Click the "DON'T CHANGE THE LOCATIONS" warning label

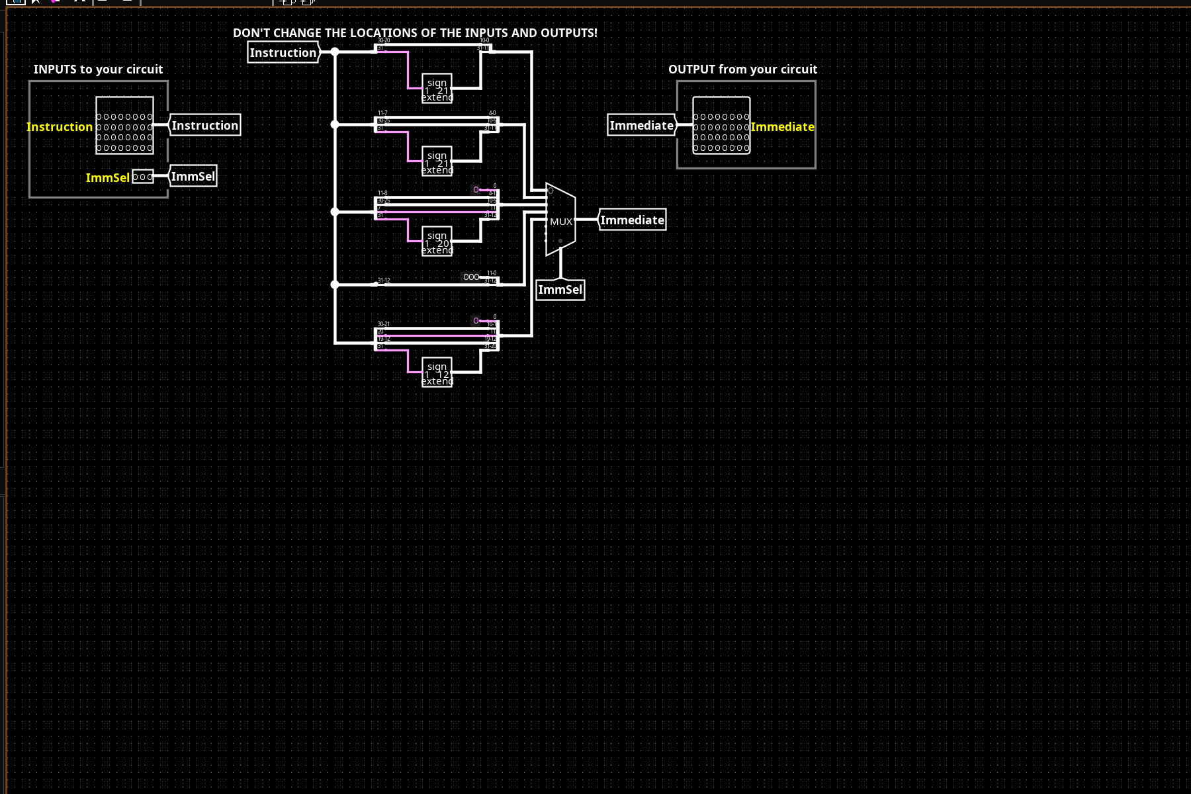[x=415, y=33]
